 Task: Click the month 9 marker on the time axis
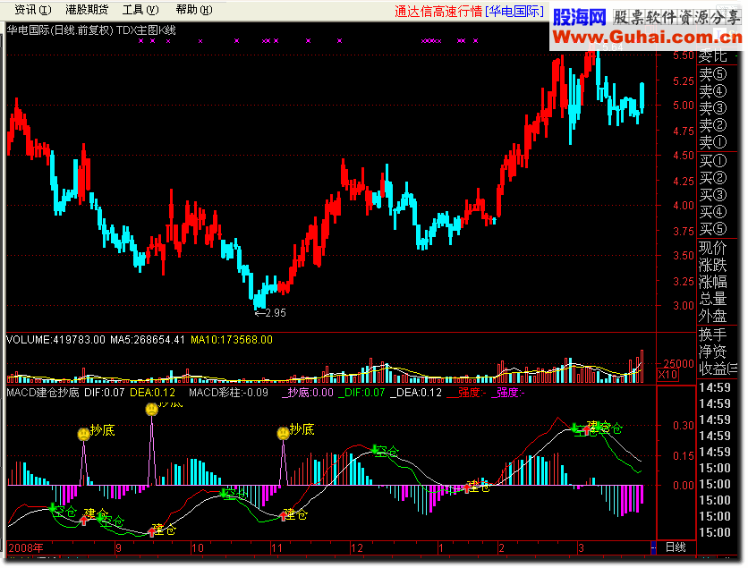click(x=118, y=548)
